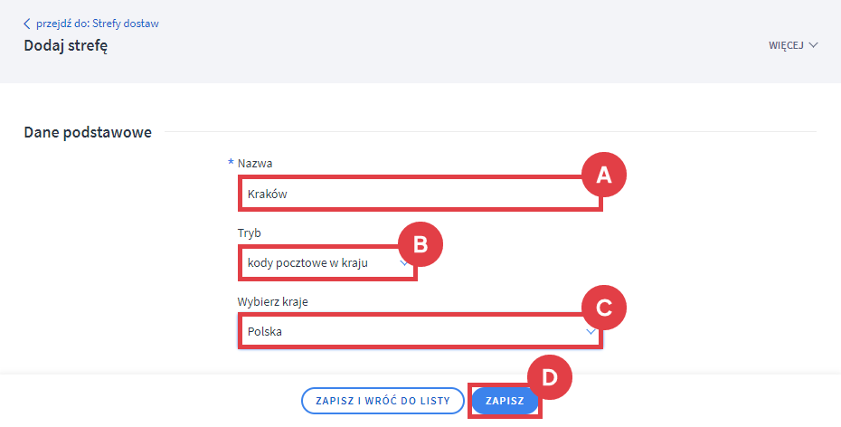Click the back chevron icon beside Strefy dostaw
The width and height of the screenshot is (841, 427).
(27, 24)
